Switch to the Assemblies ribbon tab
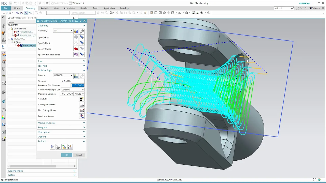326x183 pixels. [69, 8]
